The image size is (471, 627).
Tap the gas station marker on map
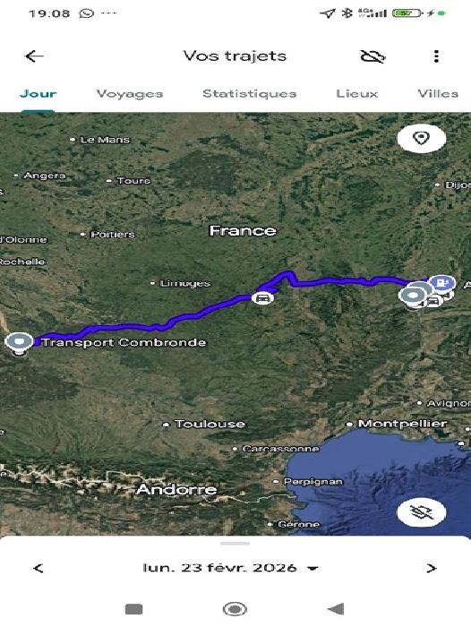coord(441,283)
